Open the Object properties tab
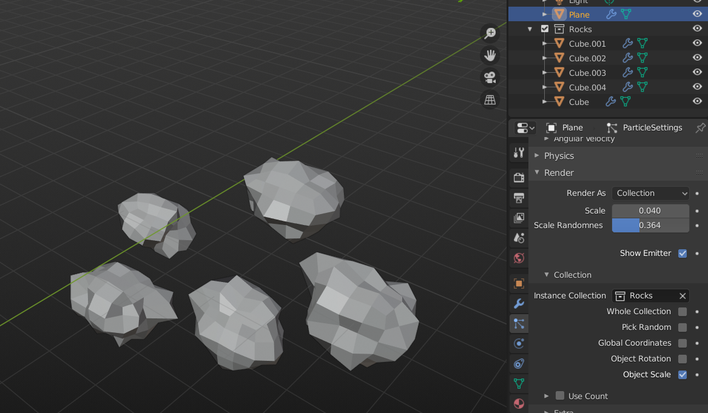This screenshot has height=413, width=708. point(519,283)
